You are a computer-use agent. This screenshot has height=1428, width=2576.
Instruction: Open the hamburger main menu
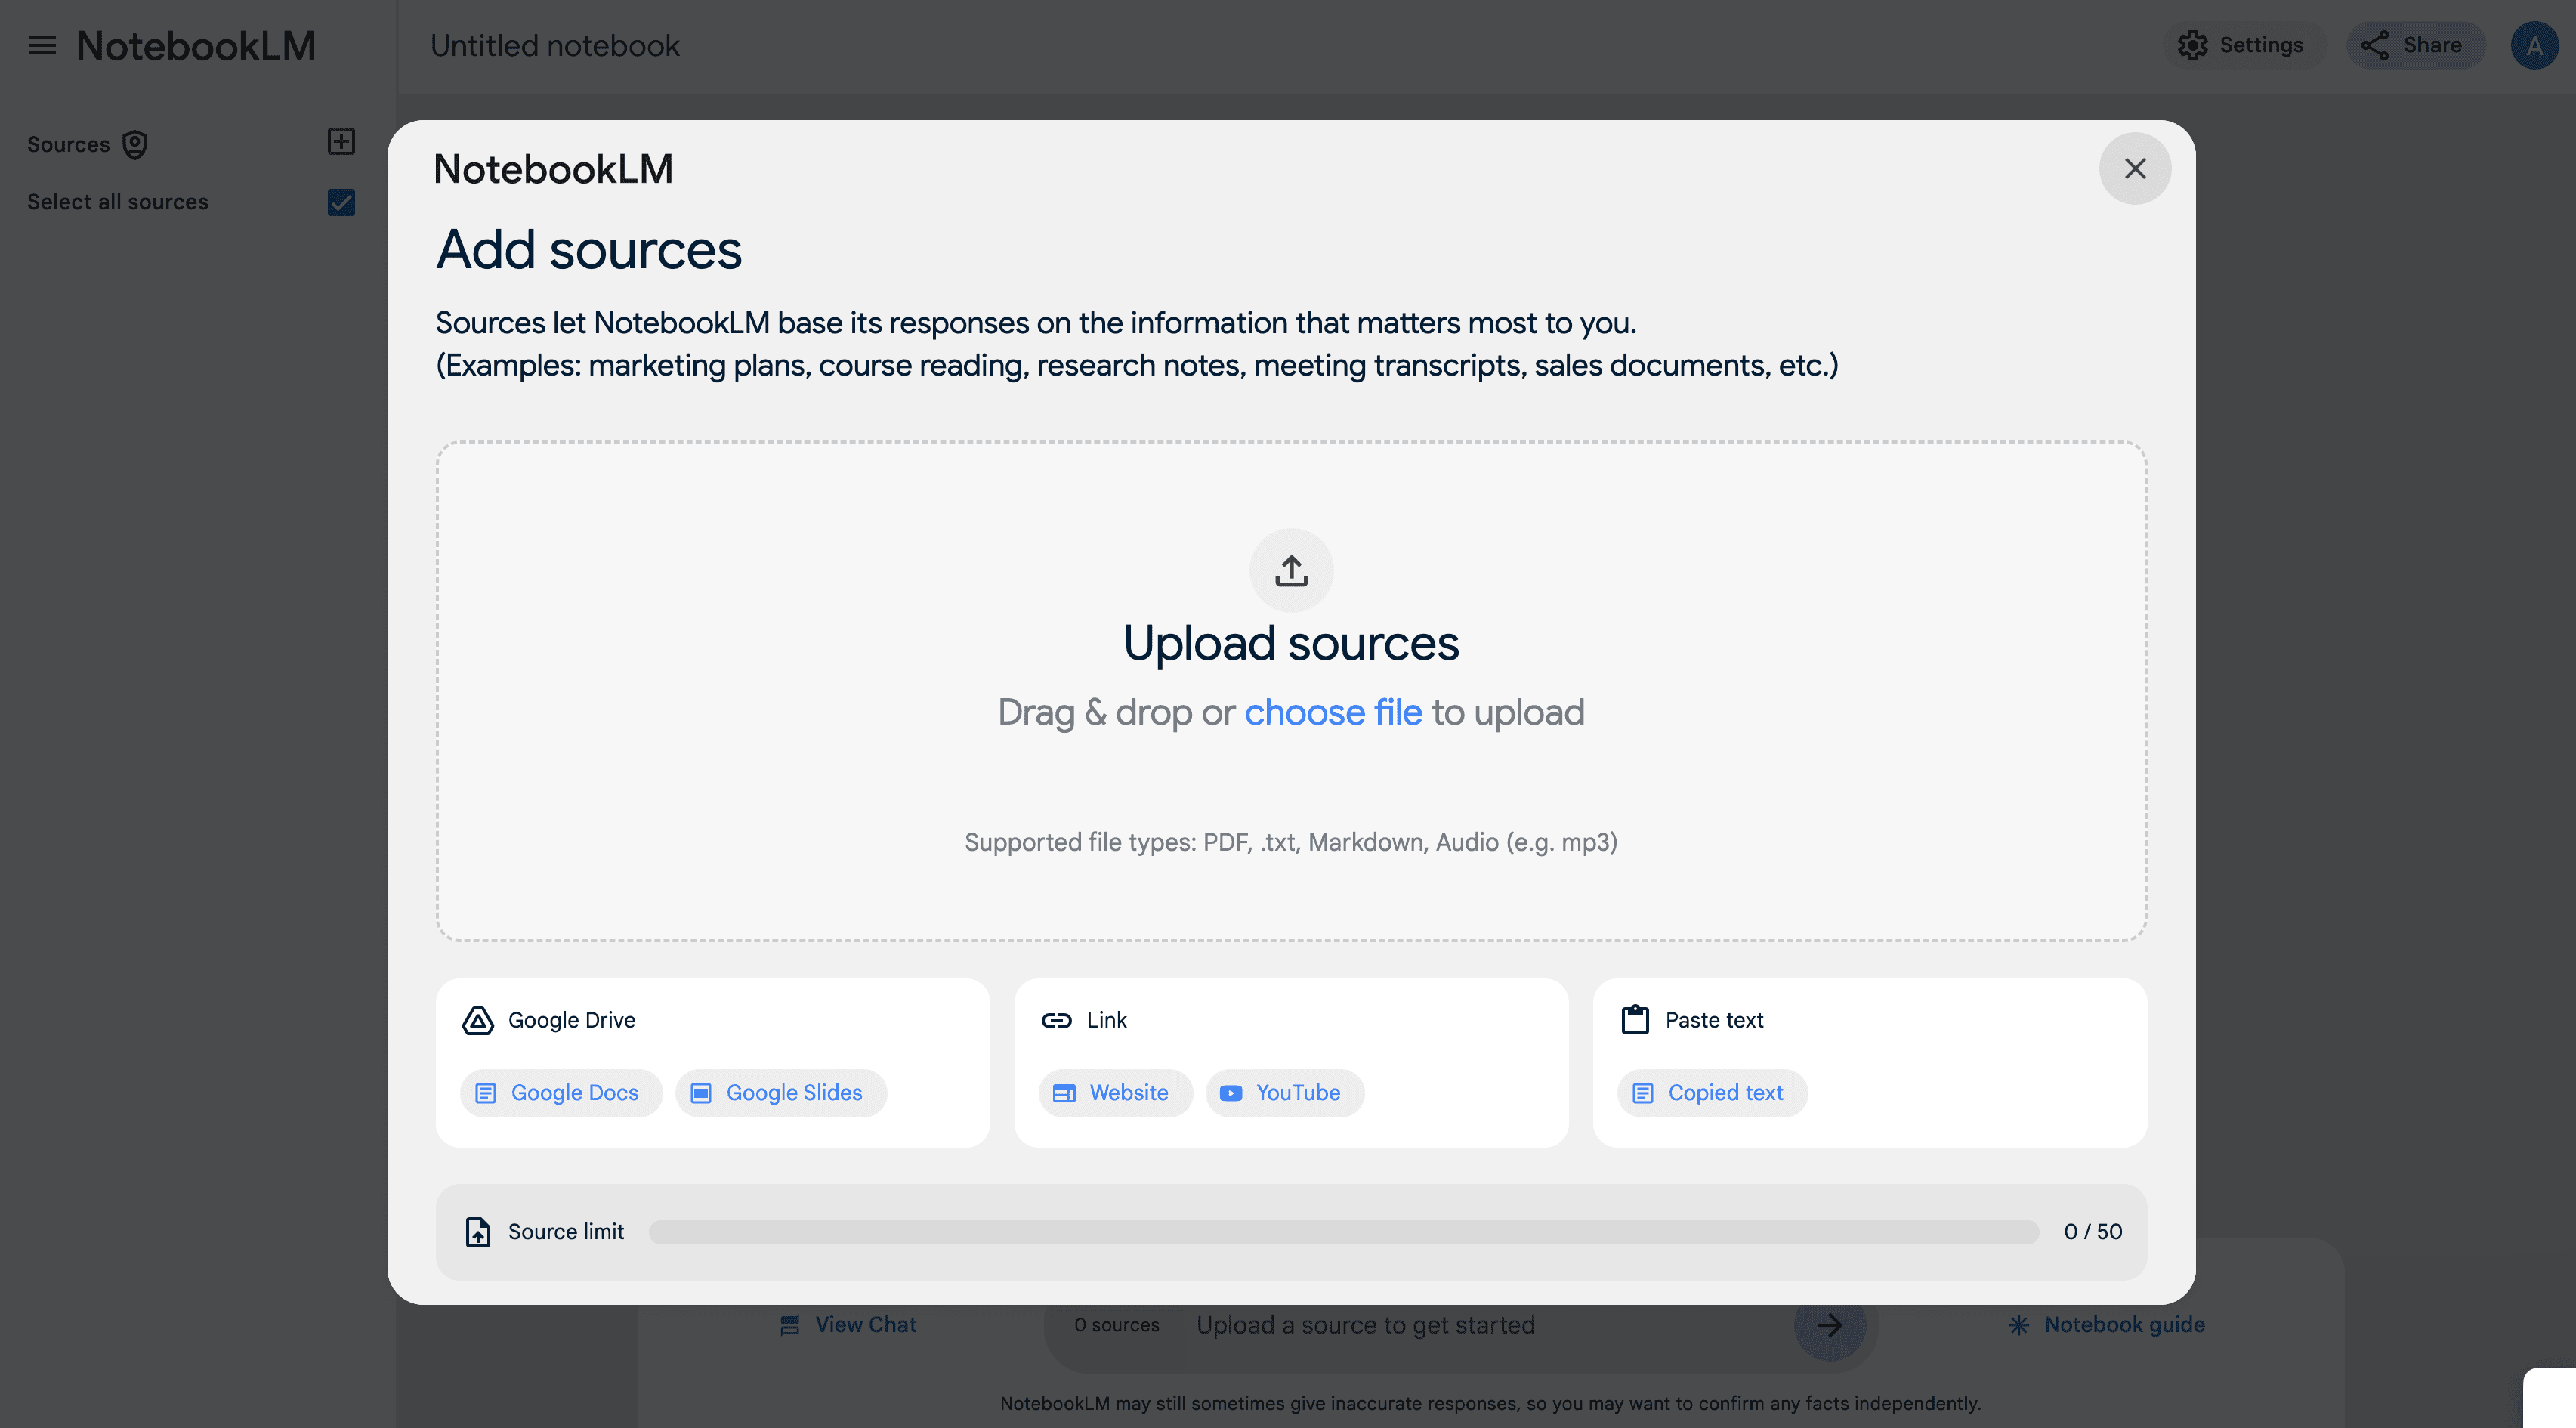(x=42, y=46)
